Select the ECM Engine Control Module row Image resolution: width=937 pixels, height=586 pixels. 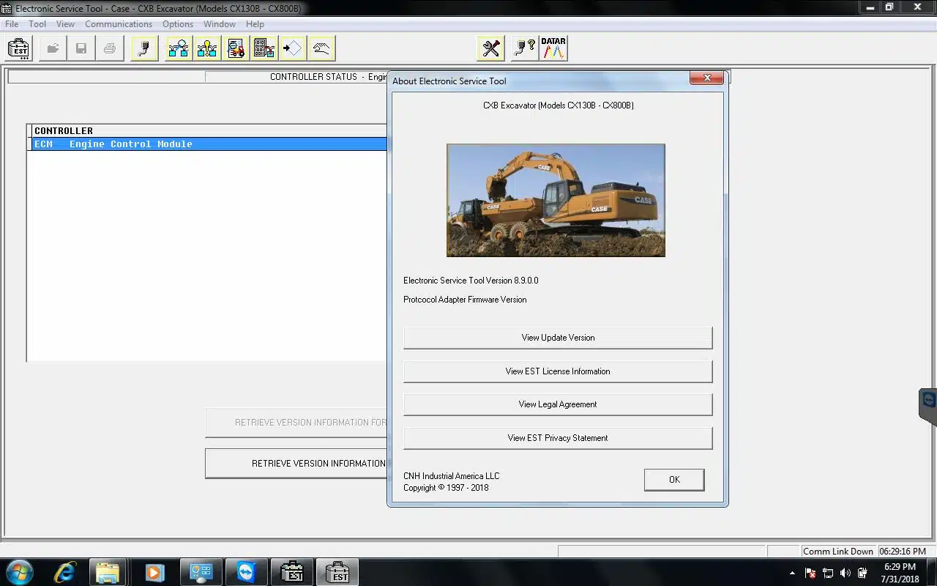(x=209, y=144)
